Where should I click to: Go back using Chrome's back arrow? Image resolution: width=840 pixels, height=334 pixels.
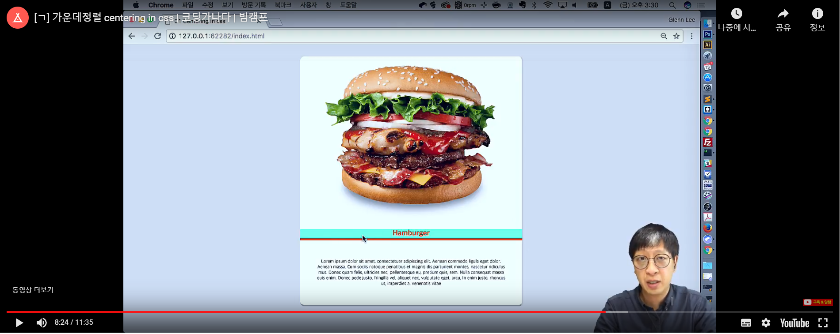132,36
